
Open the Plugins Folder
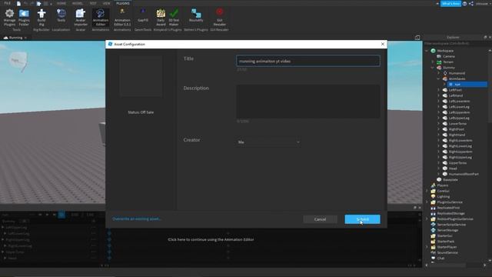(24, 17)
